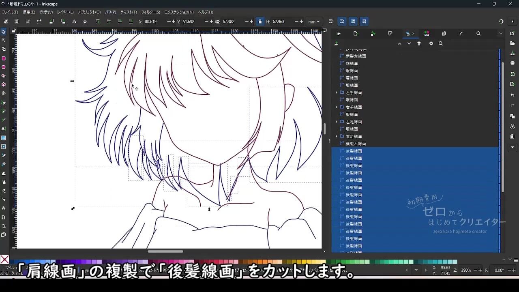Click the Cut scissors icon

(513, 127)
